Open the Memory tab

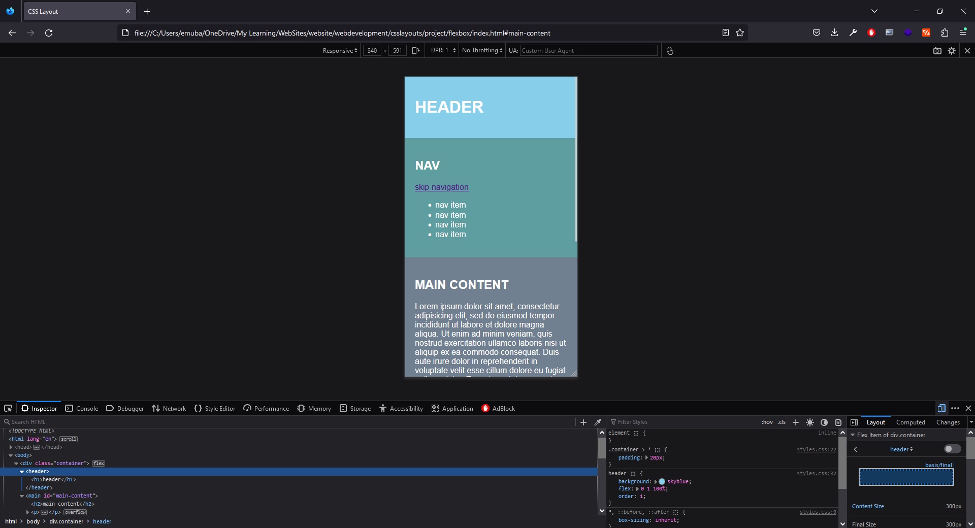coord(314,408)
